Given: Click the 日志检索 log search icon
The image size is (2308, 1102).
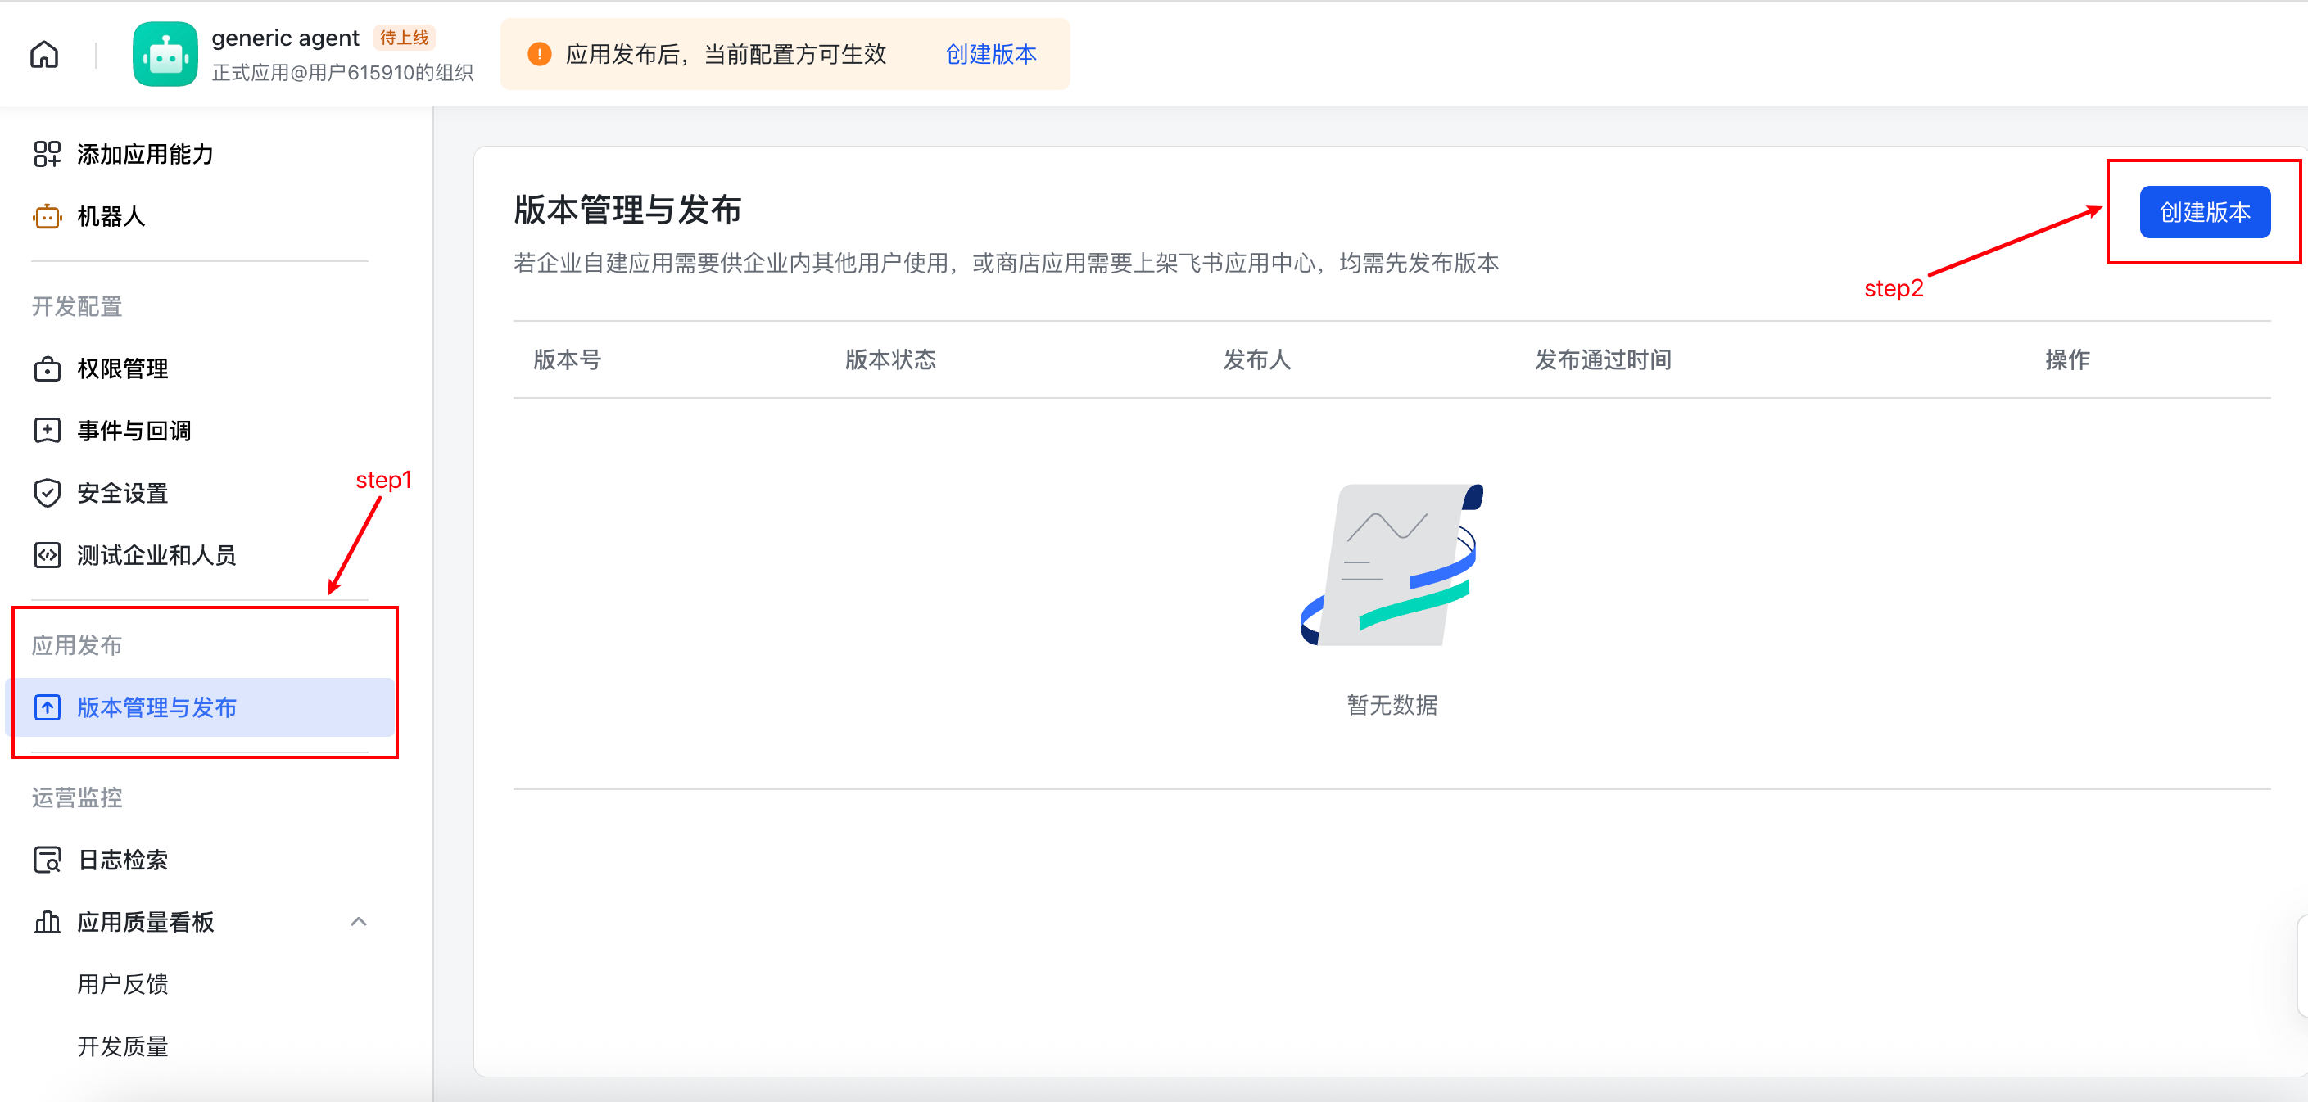Looking at the screenshot, I should (47, 860).
